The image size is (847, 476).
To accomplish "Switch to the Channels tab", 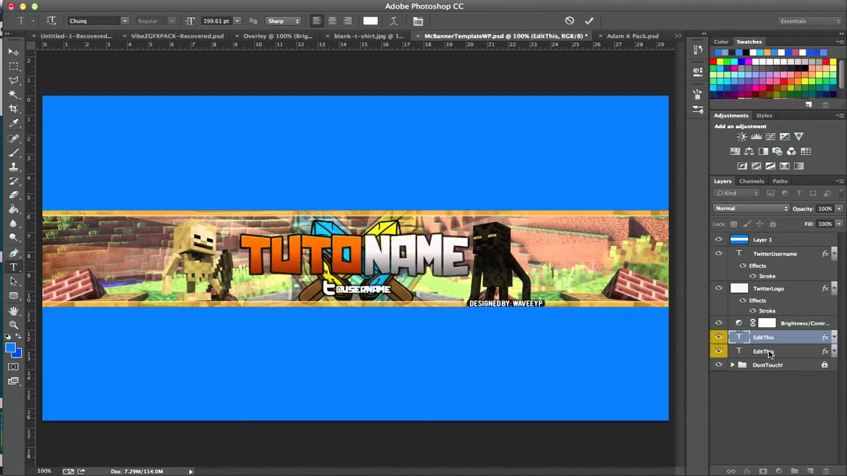I will (751, 181).
